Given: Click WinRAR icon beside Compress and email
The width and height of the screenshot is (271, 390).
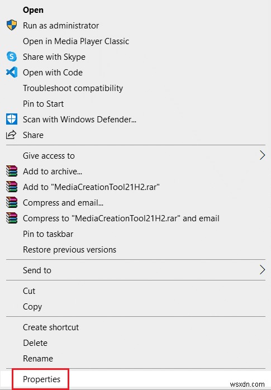Looking at the screenshot, I should click(x=12, y=202).
